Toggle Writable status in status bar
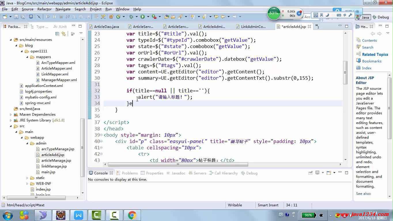This screenshot has height=221, width=393. (235, 205)
